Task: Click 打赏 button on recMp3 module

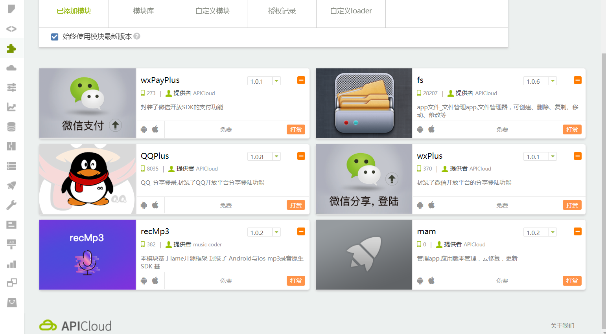Action: coord(296,281)
